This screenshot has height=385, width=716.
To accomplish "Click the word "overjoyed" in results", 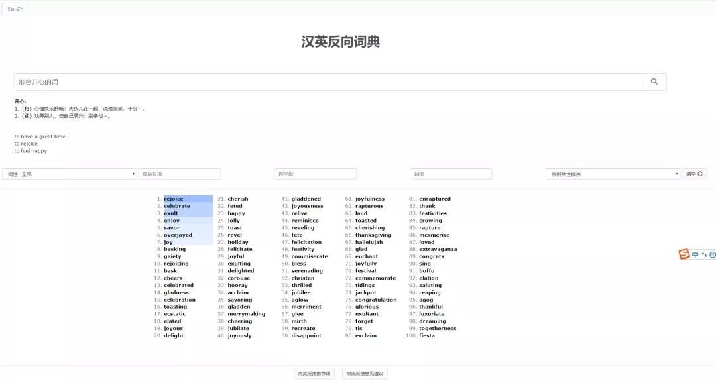I will tap(178, 235).
